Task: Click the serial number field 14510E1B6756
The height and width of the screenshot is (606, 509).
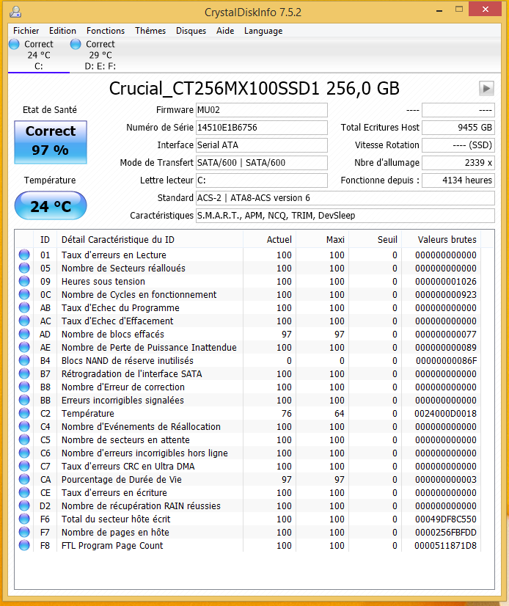Action: coord(262,128)
